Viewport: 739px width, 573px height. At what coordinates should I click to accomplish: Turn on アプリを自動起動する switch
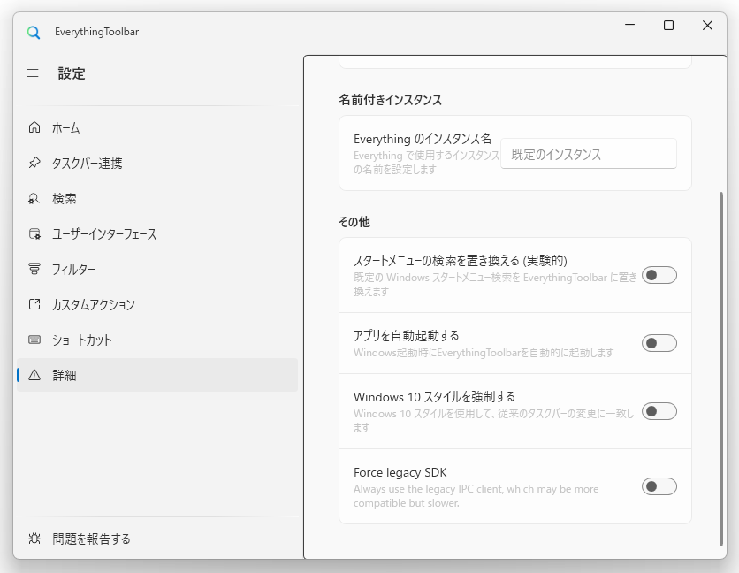[x=659, y=343]
